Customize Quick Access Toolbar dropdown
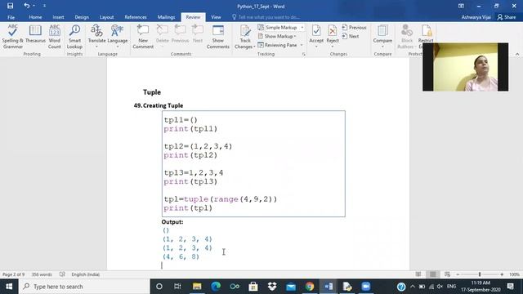 click(44, 6)
